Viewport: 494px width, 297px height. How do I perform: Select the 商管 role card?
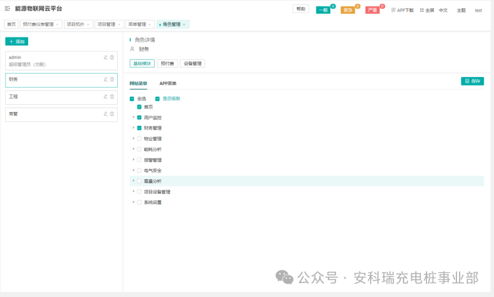point(62,115)
